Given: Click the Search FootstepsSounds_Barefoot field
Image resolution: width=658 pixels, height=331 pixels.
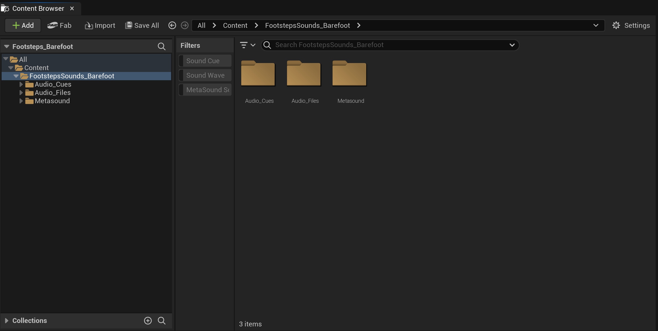Looking at the screenshot, I should pos(390,45).
